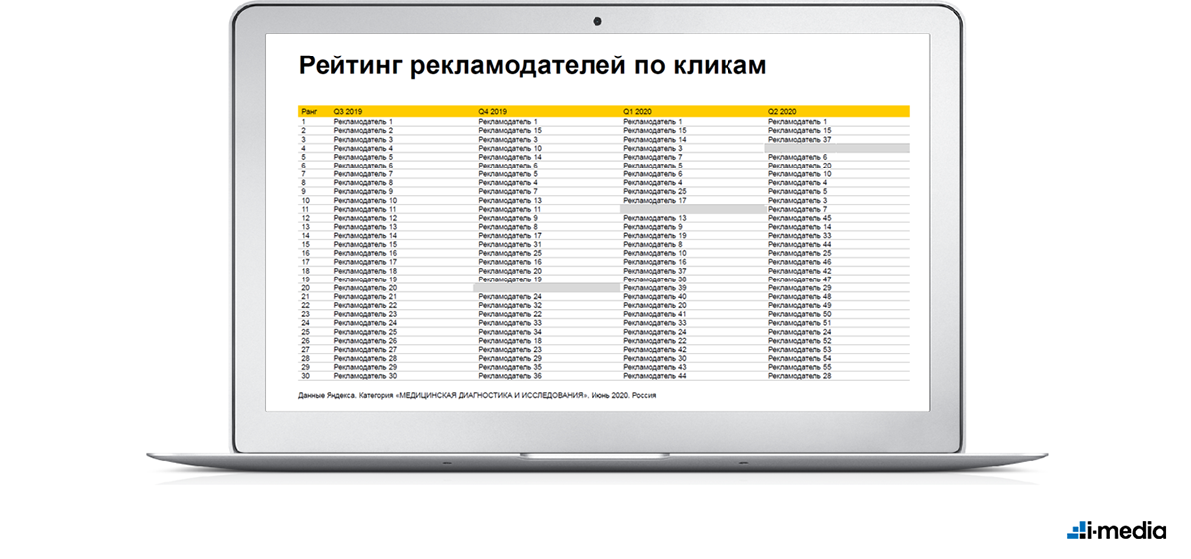Select the Q4 2019 column header
Screen dimensions: 1191x559
493,112
